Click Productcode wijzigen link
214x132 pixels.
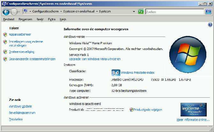(x=148, y=110)
